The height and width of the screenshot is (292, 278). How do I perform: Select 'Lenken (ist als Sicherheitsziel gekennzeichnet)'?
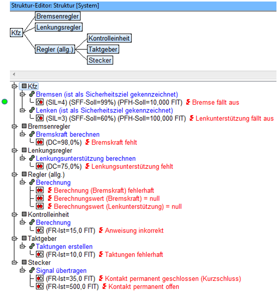click(104, 111)
